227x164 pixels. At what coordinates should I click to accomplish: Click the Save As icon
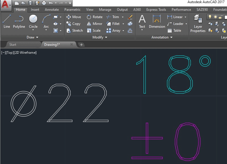point(37,3)
